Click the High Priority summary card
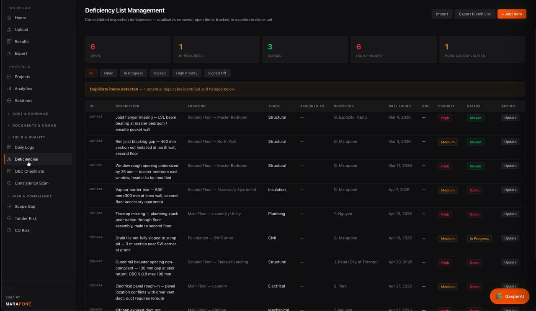This screenshot has width=536, height=311. [394, 49]
